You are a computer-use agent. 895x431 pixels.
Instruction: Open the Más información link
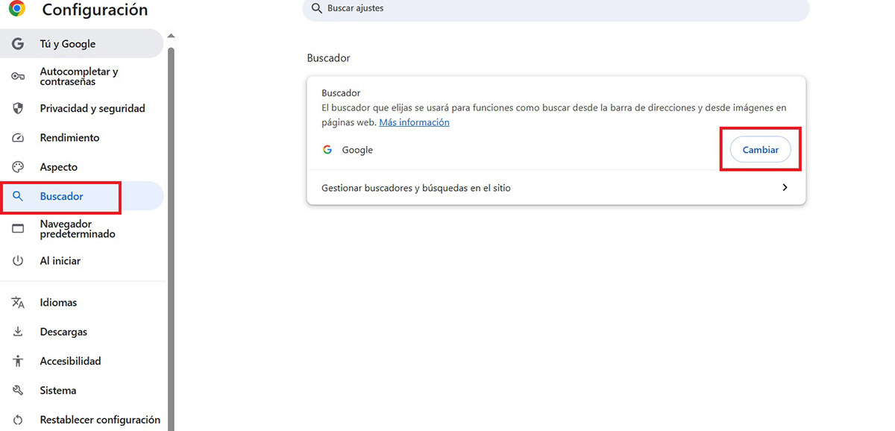click(414, 122)
